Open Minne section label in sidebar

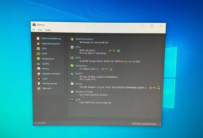(45, 69)
